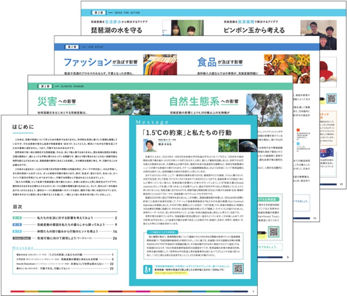This screenshot has width=347, height=296.
Task: Click the author portrait photo on the Message page
Action: tap(150, 145)
